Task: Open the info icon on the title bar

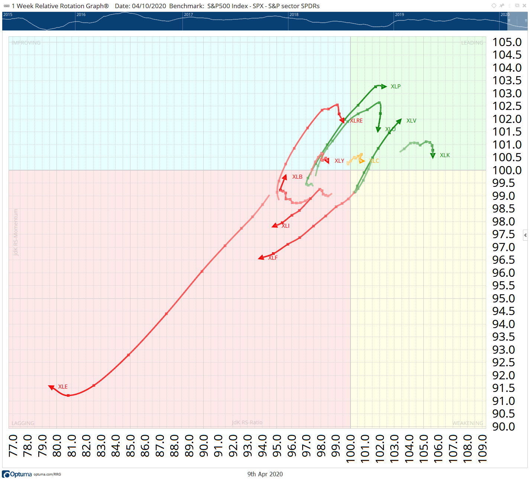Action: [510, 6]
